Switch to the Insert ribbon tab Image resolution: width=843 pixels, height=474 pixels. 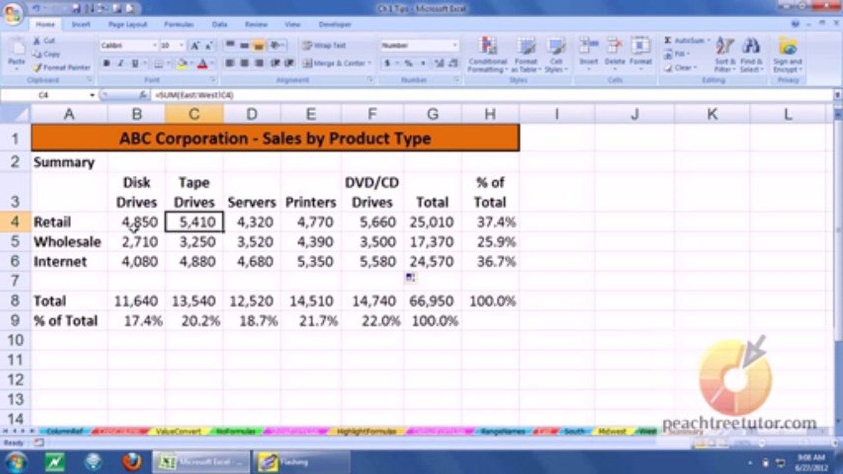(81, 24)
